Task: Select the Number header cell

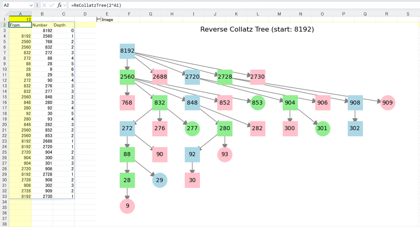Action: tap(42, 25)
